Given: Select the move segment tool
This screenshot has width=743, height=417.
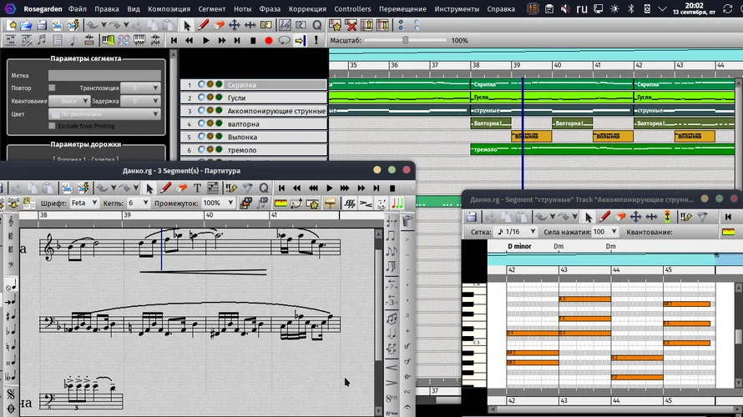Looking at the screenshot, I should 235,25.
